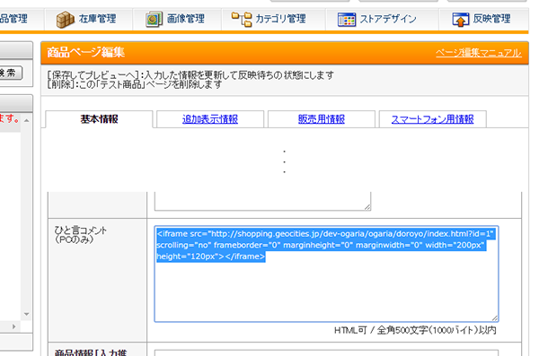Open the ページ編集マニュアル link

coord(479,53)
